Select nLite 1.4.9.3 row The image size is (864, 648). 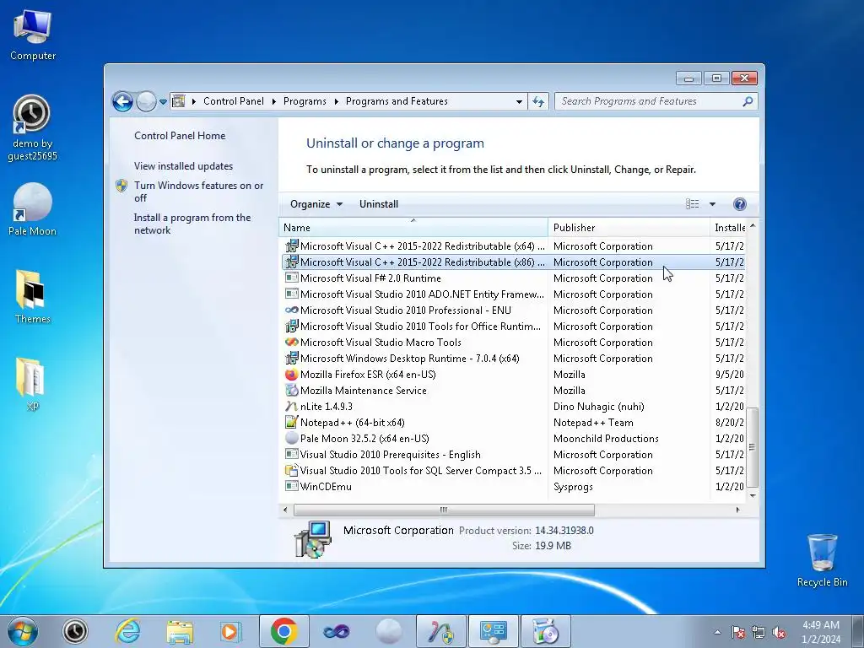click(513, 406)
